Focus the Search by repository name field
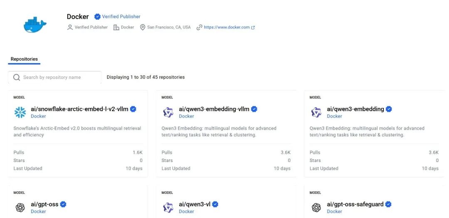 pyautogui.click(x=55, y=77)
